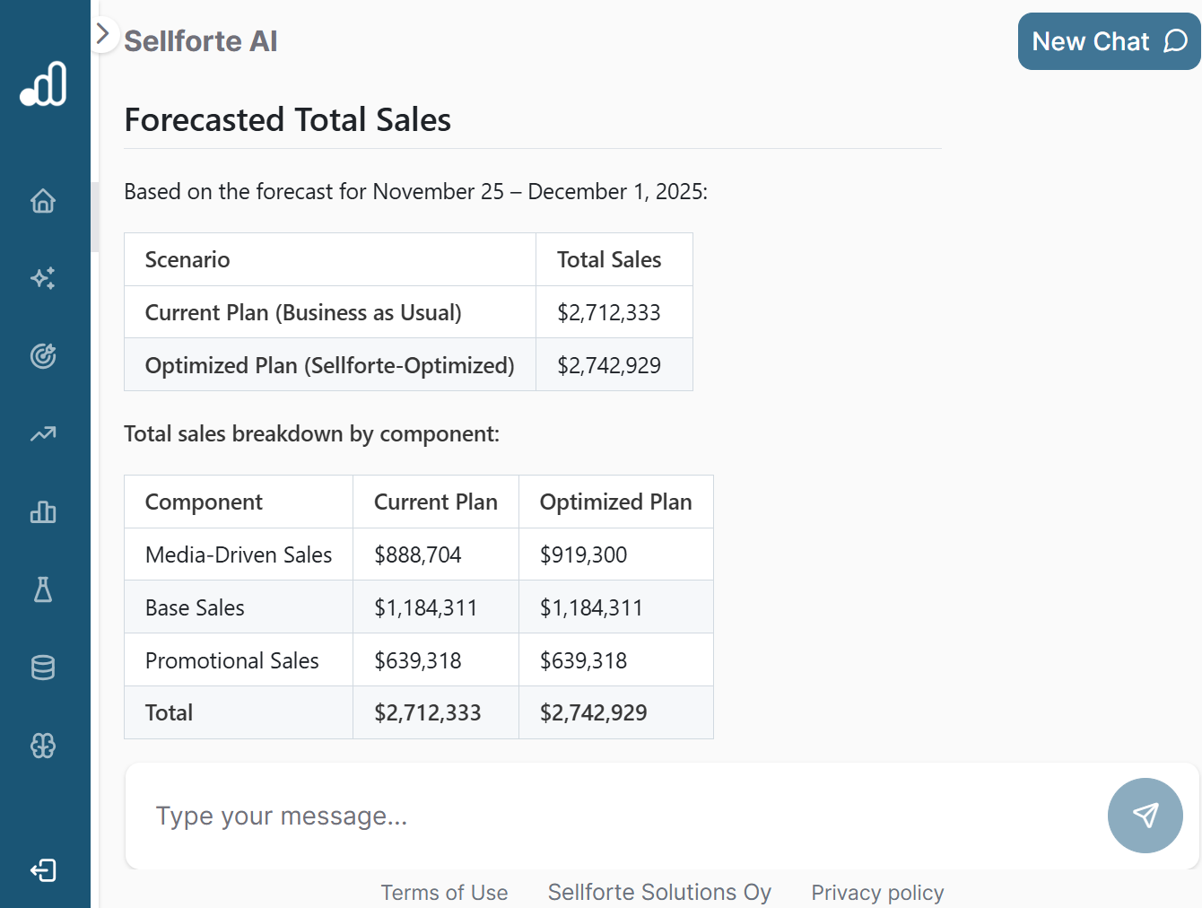Open the target goals icon in sidebar
Screen dimensions: 1202x908
(x=42, y=356)
